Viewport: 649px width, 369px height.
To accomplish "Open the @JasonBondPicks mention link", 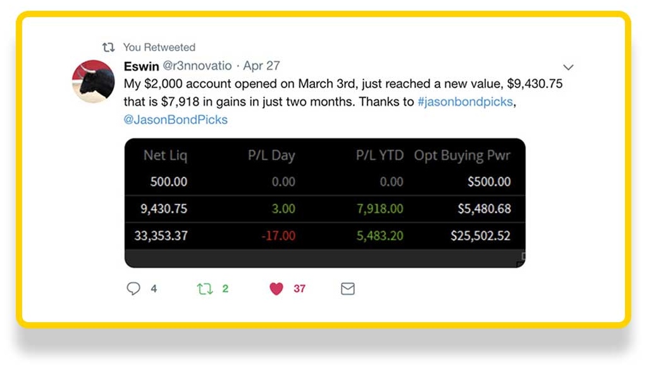I will tap(175, 120).
